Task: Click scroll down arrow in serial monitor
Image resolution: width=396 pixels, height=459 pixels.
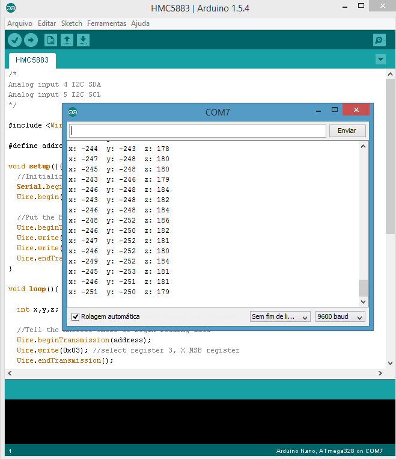Action: 363,302
